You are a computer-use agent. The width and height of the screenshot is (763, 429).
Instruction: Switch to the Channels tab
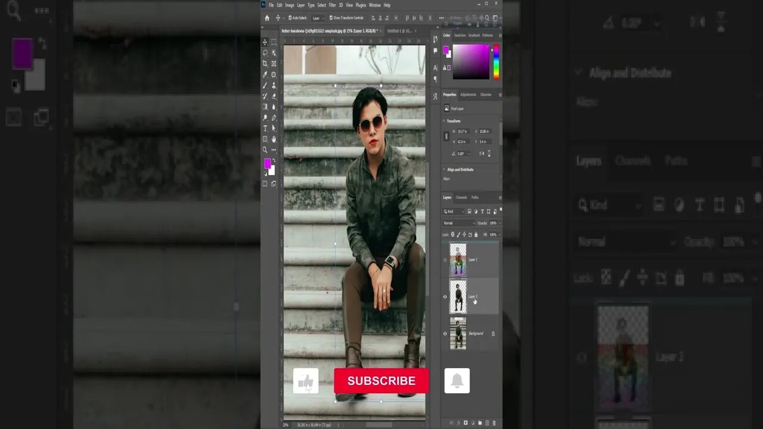coord(461,197)
